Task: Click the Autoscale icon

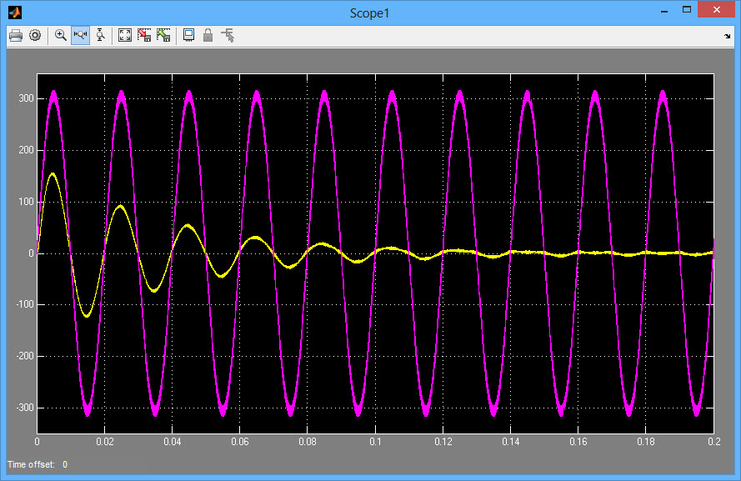Action: coord(125,36)
